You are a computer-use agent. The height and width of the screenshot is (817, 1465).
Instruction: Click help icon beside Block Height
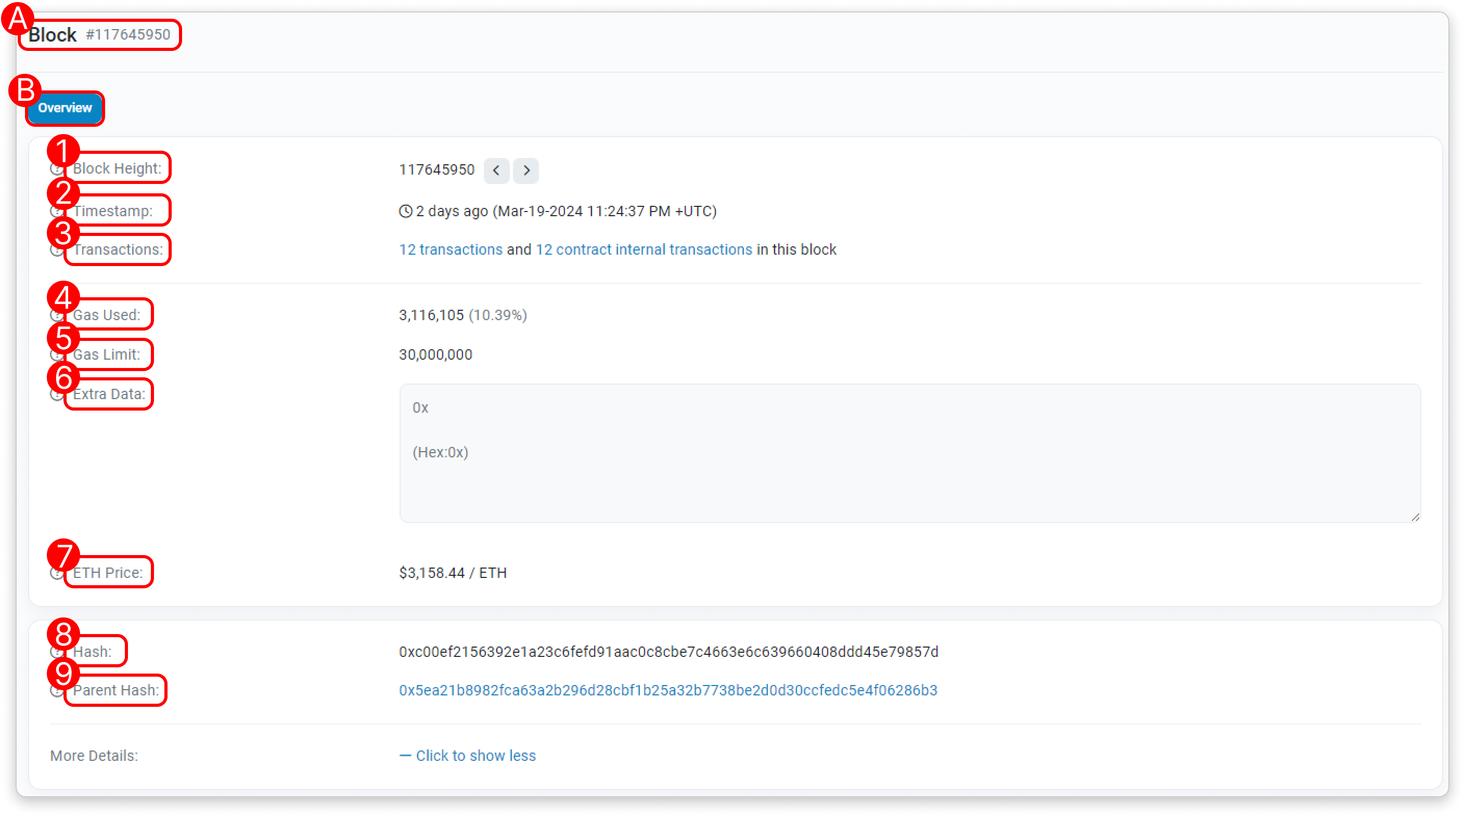coord(56,169)
